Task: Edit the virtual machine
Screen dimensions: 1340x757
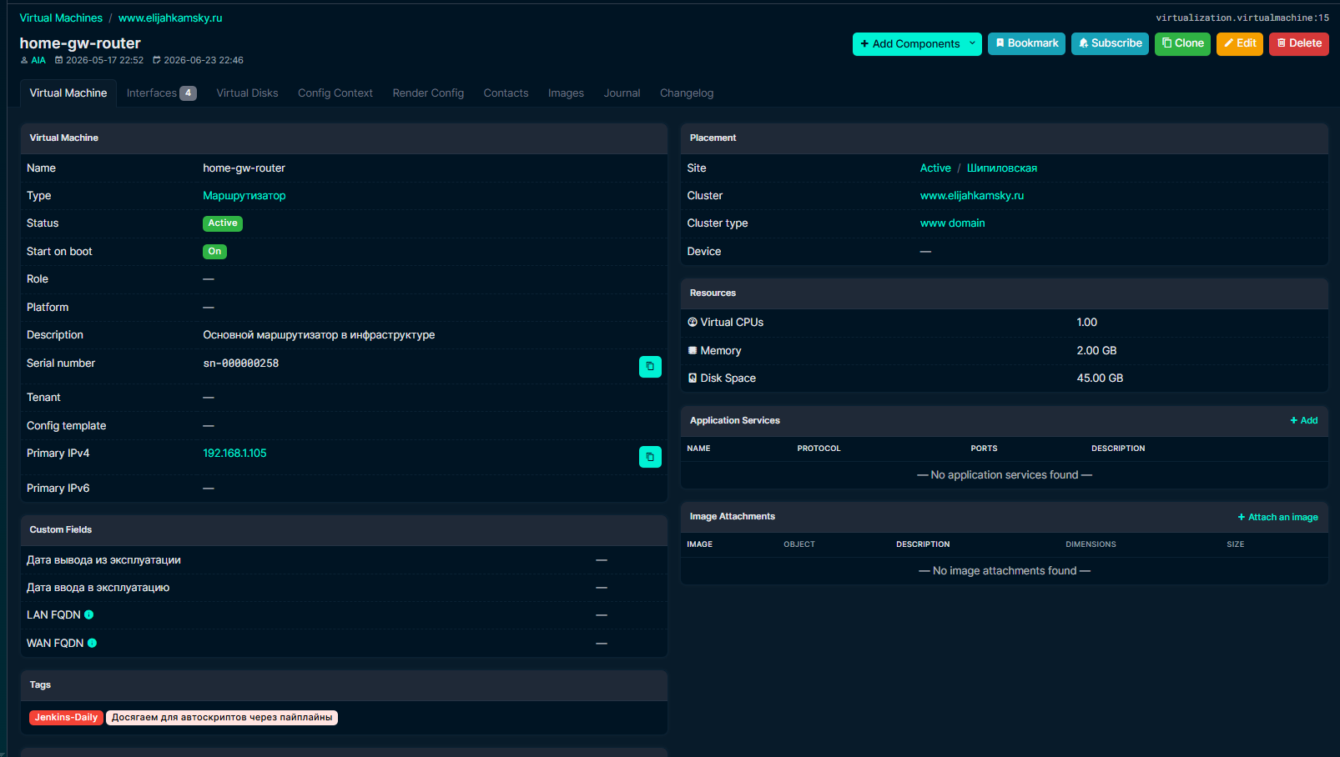Action: pyautogui.click(x=1240, y=44)
